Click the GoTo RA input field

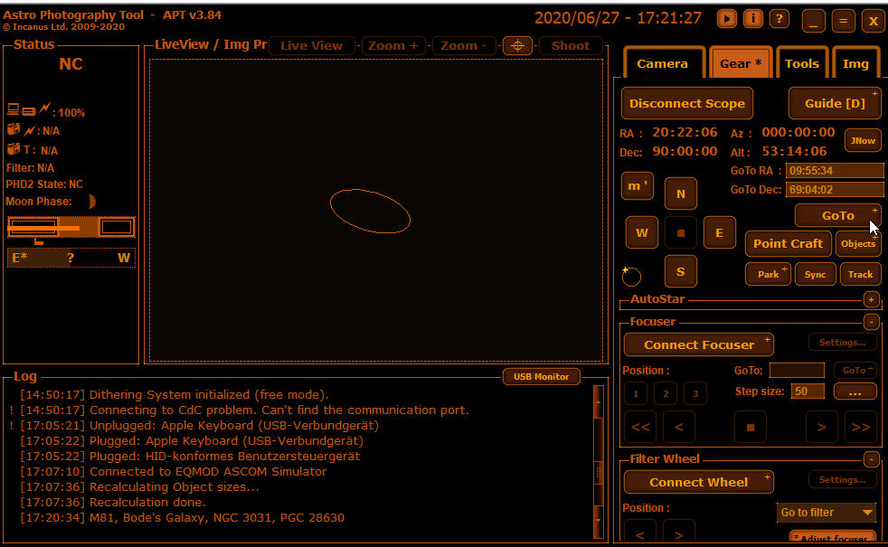pos(834,170)
